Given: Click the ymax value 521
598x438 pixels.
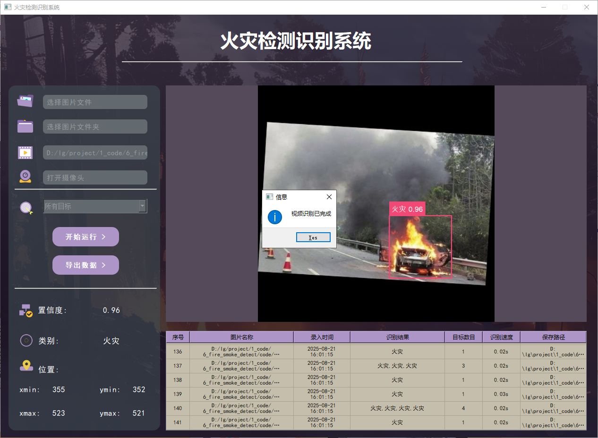Looking at the screenshot, I should pyautogui.click(x=139, y=413).
